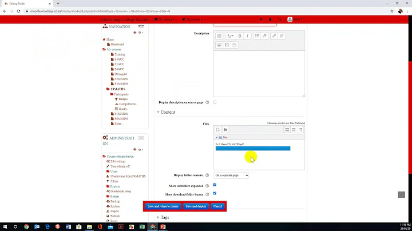This screenshot has width=412, height=231.
Task: Click the notifications bell icon
Action: click(270, 19)
